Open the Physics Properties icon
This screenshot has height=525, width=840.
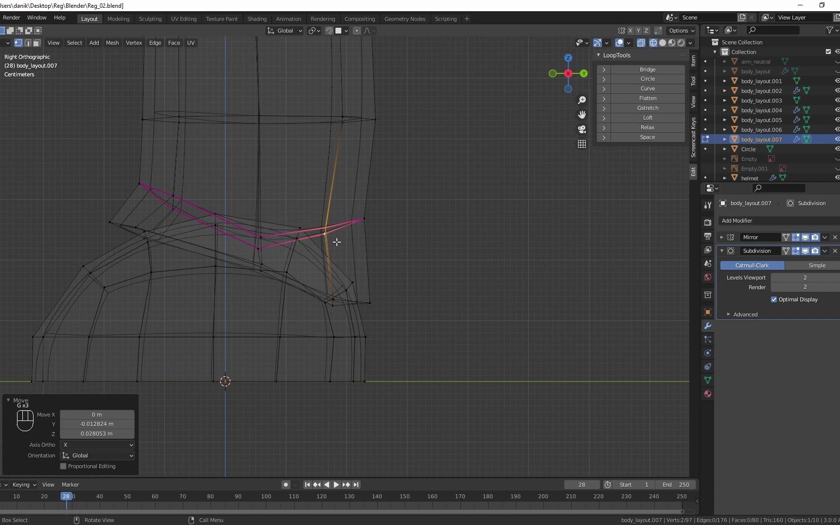click(x=707, y=353)
